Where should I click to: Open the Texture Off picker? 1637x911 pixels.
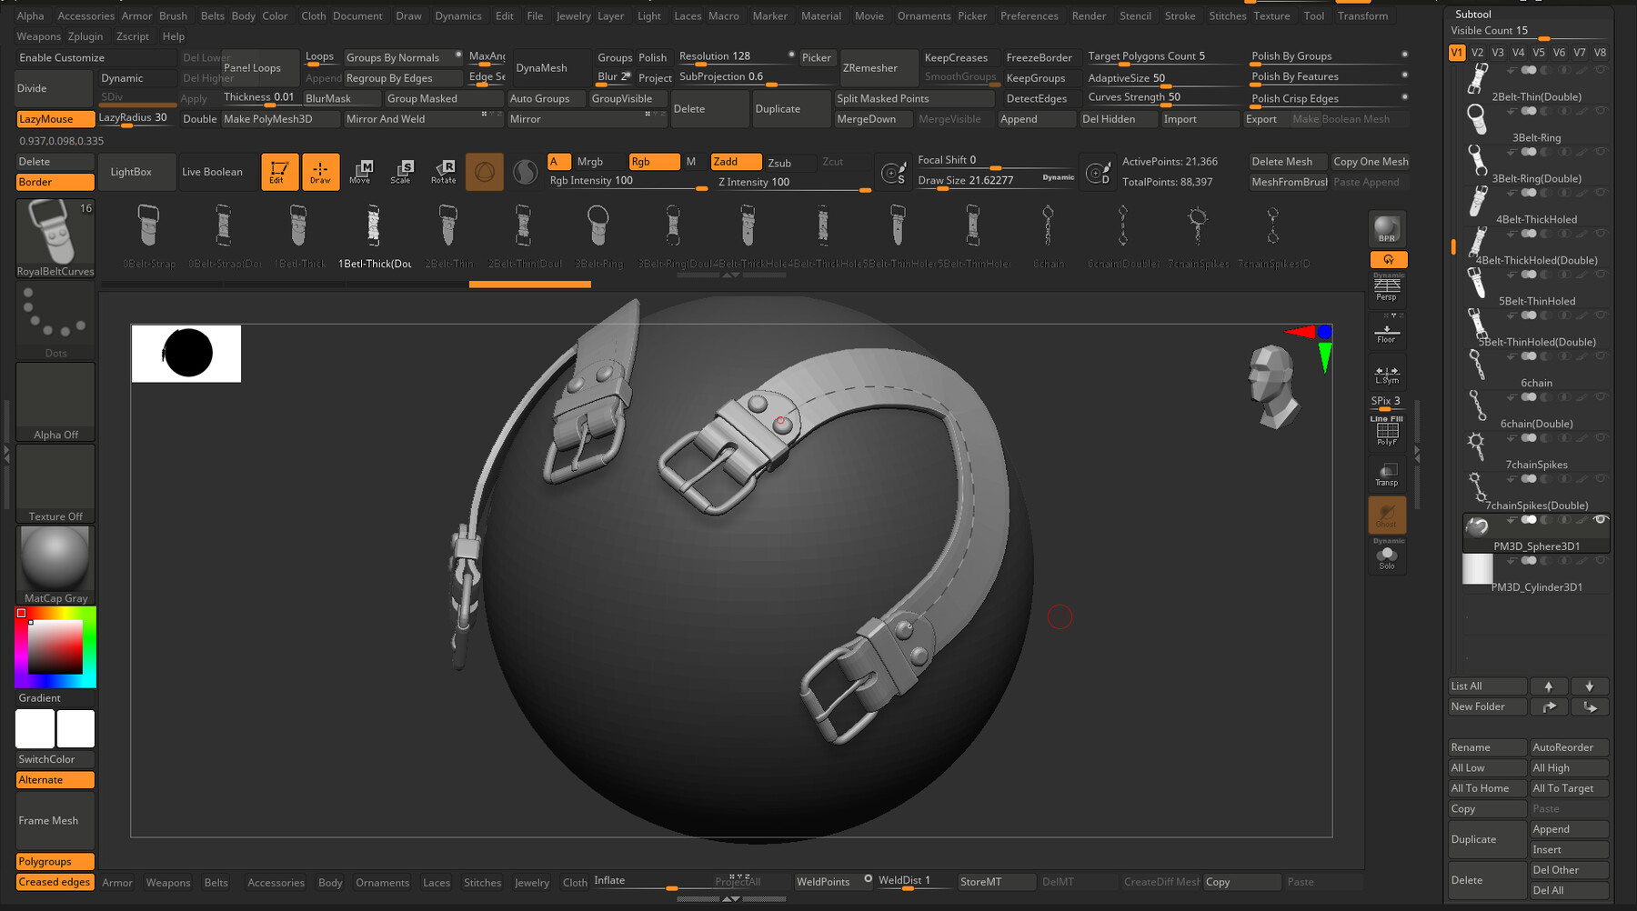pyautogui.click(x=55, y=484)
